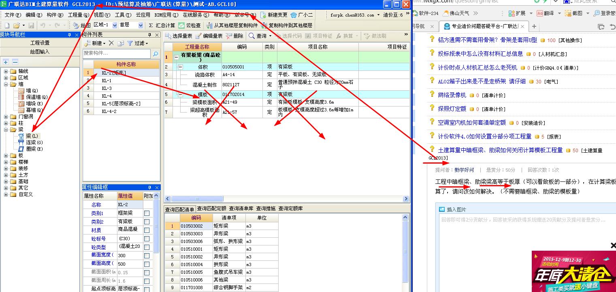Open the 工程量(Q) menu
Image resolution: width=616 pixels, height=292 pixels.
pos(79,15)
